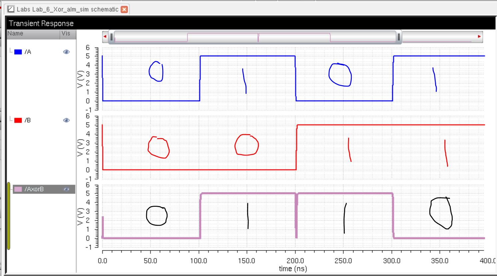Select the /A signal name in the list
The image size is (497, 276).
pyautogui.click(x=28, y=52)
